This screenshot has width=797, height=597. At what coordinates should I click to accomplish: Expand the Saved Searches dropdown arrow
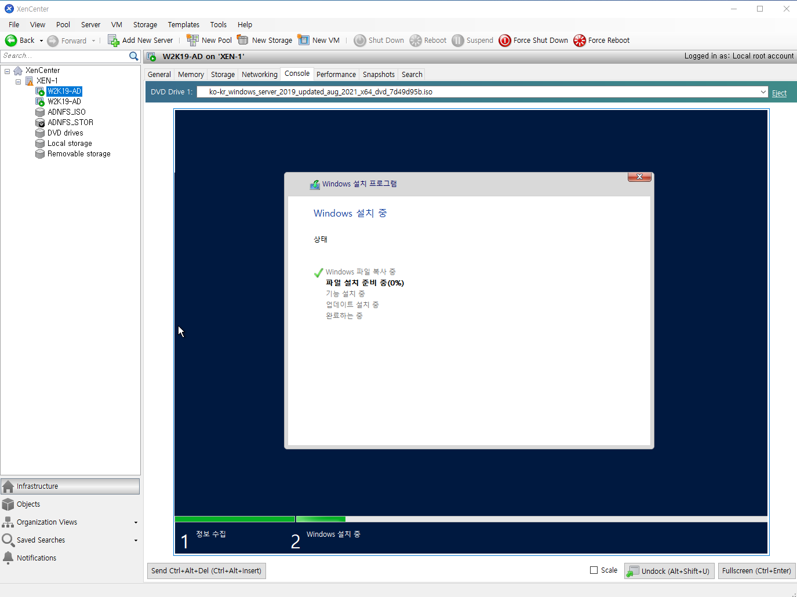[136, 541]
